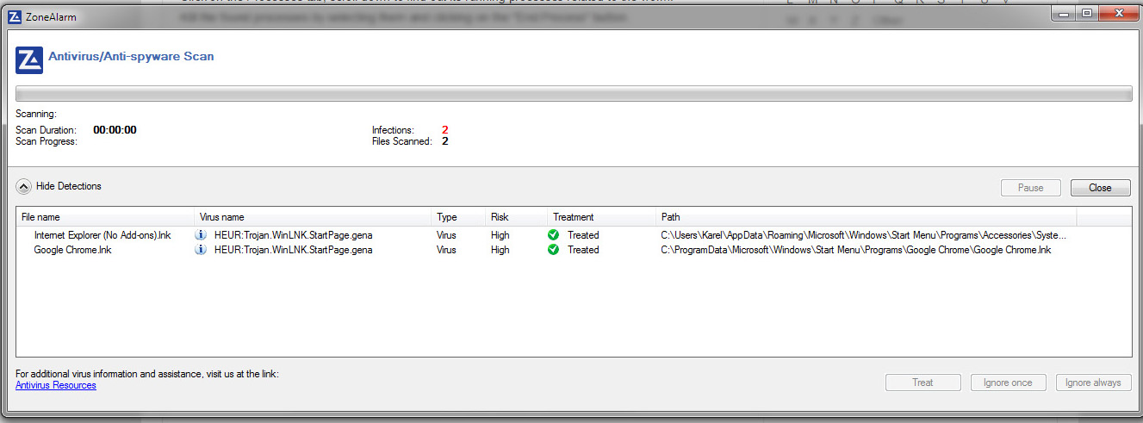Sort by Type column header

457,217
